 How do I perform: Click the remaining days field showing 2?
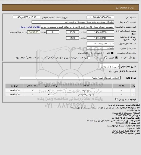pos(53,32)
